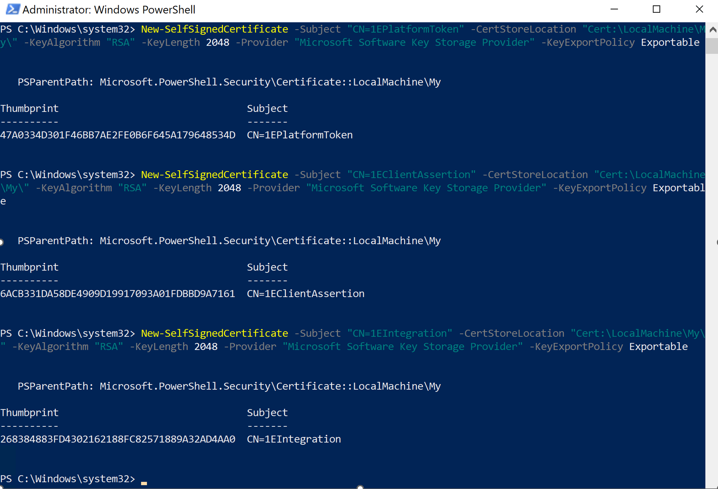Viewport: 718px width, 489px height.
Task: Maximize the PowerShell window
Action: click(x=656, y=9)
